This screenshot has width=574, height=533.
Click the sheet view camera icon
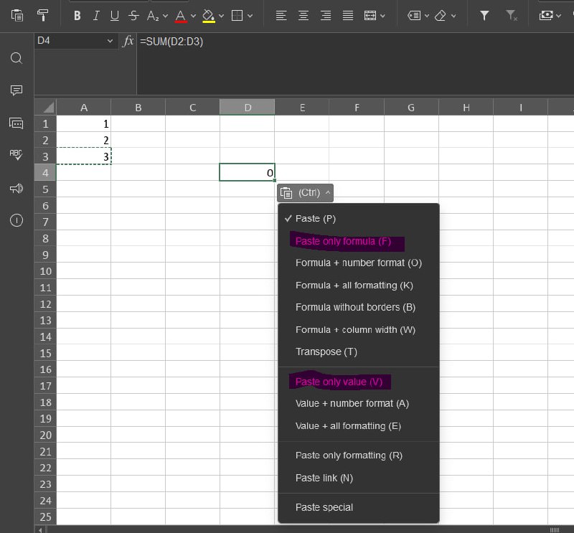(546, 15)
